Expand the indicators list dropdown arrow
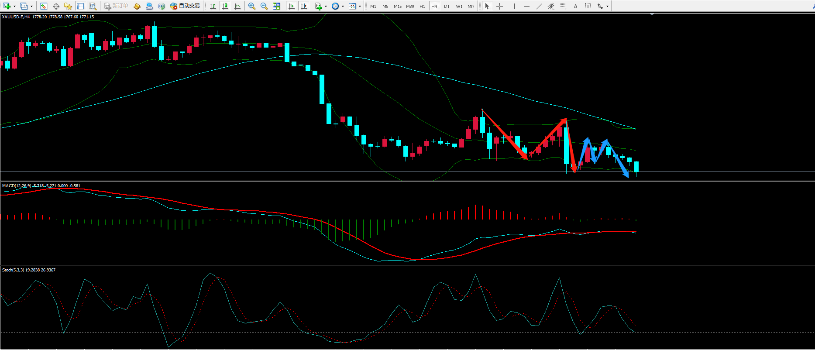Image resolution: width=815 pixels, height=350 pixels. [x=326, y=6]
